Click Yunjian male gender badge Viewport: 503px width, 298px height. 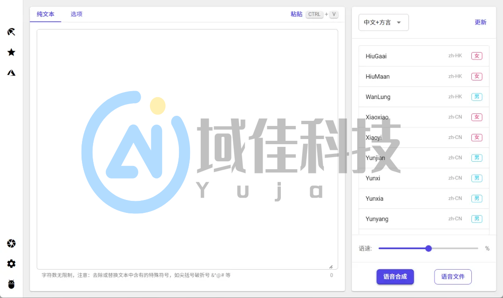pyautogui.click(x=477, y=158)
